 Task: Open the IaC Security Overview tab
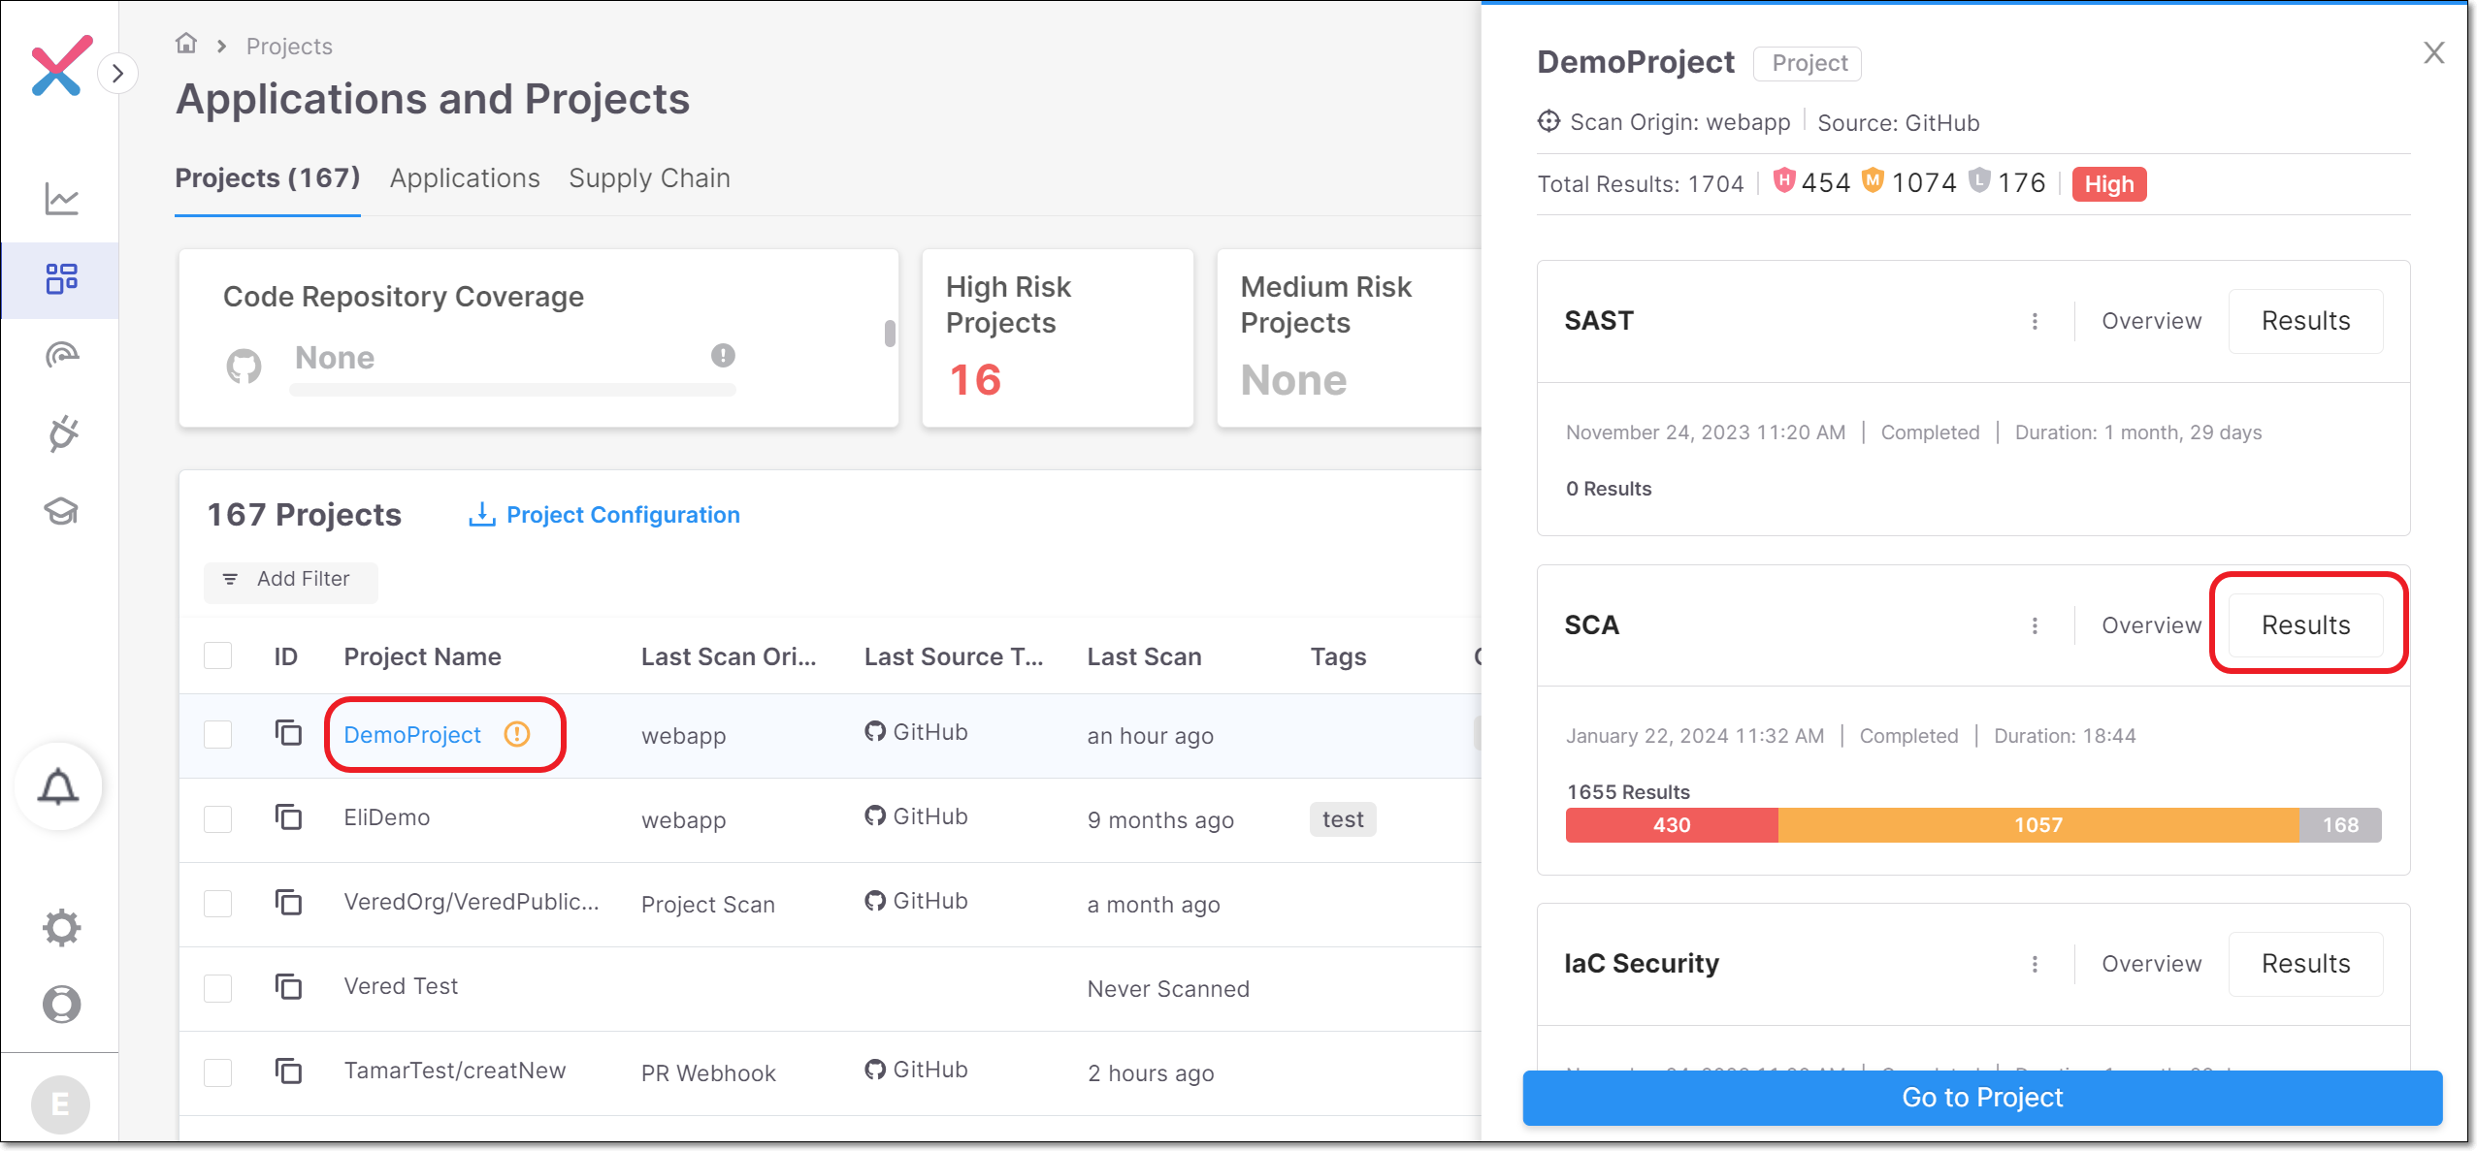(x=2151, y=964)
